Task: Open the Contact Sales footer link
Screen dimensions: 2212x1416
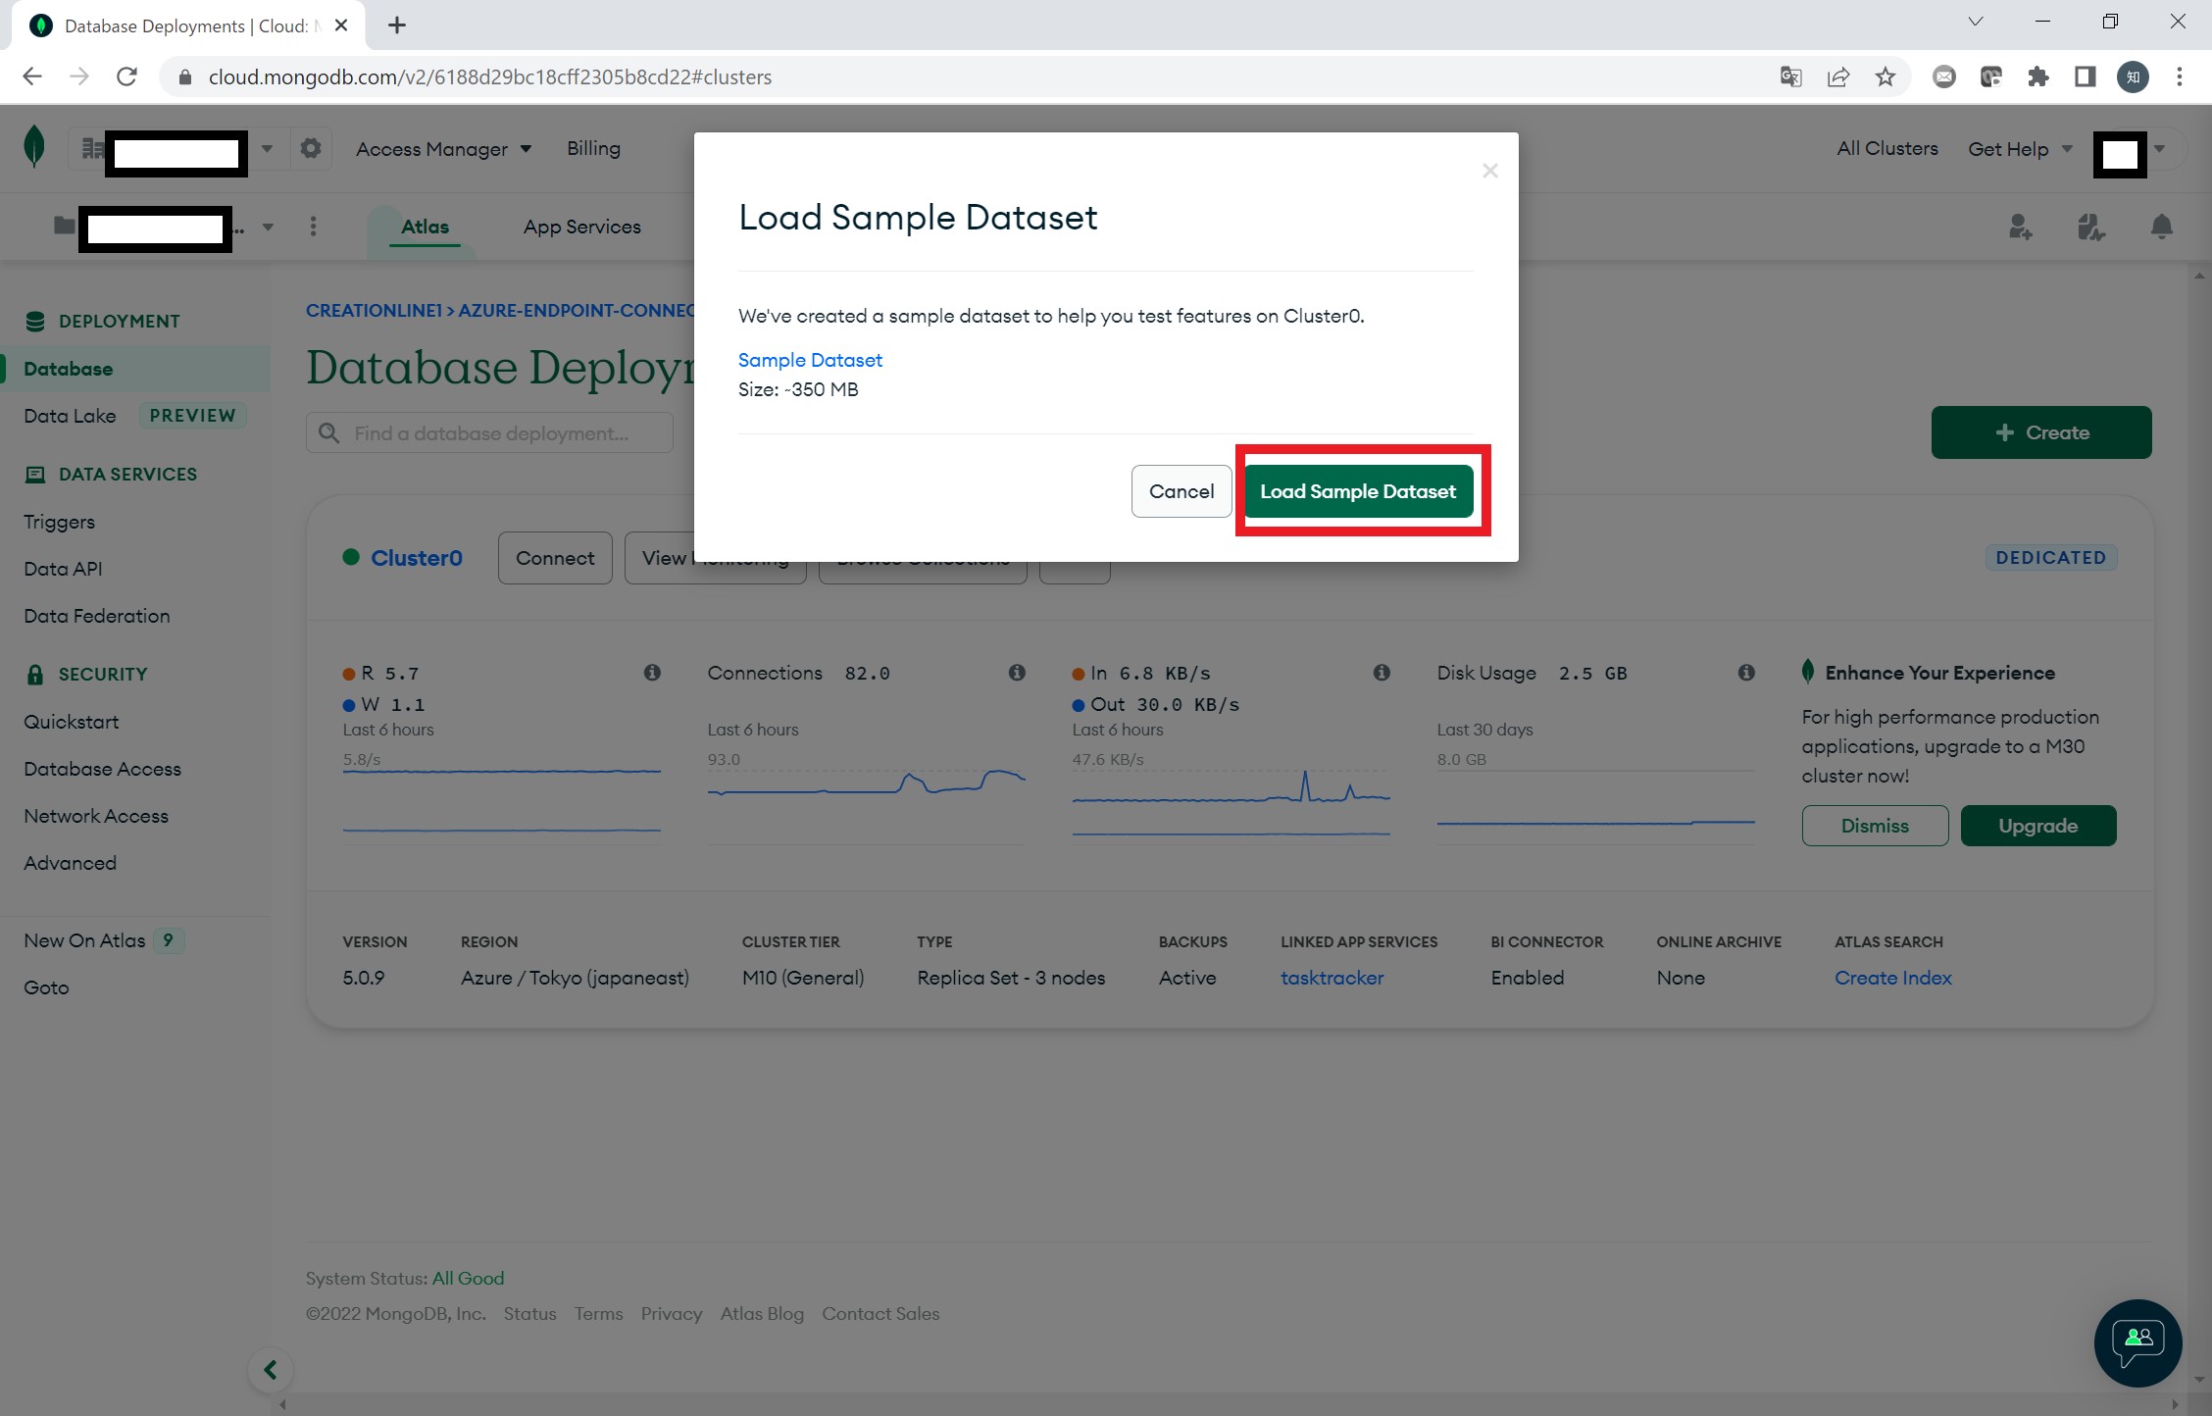Action: pyautogui.click(x=880, y=1314)
